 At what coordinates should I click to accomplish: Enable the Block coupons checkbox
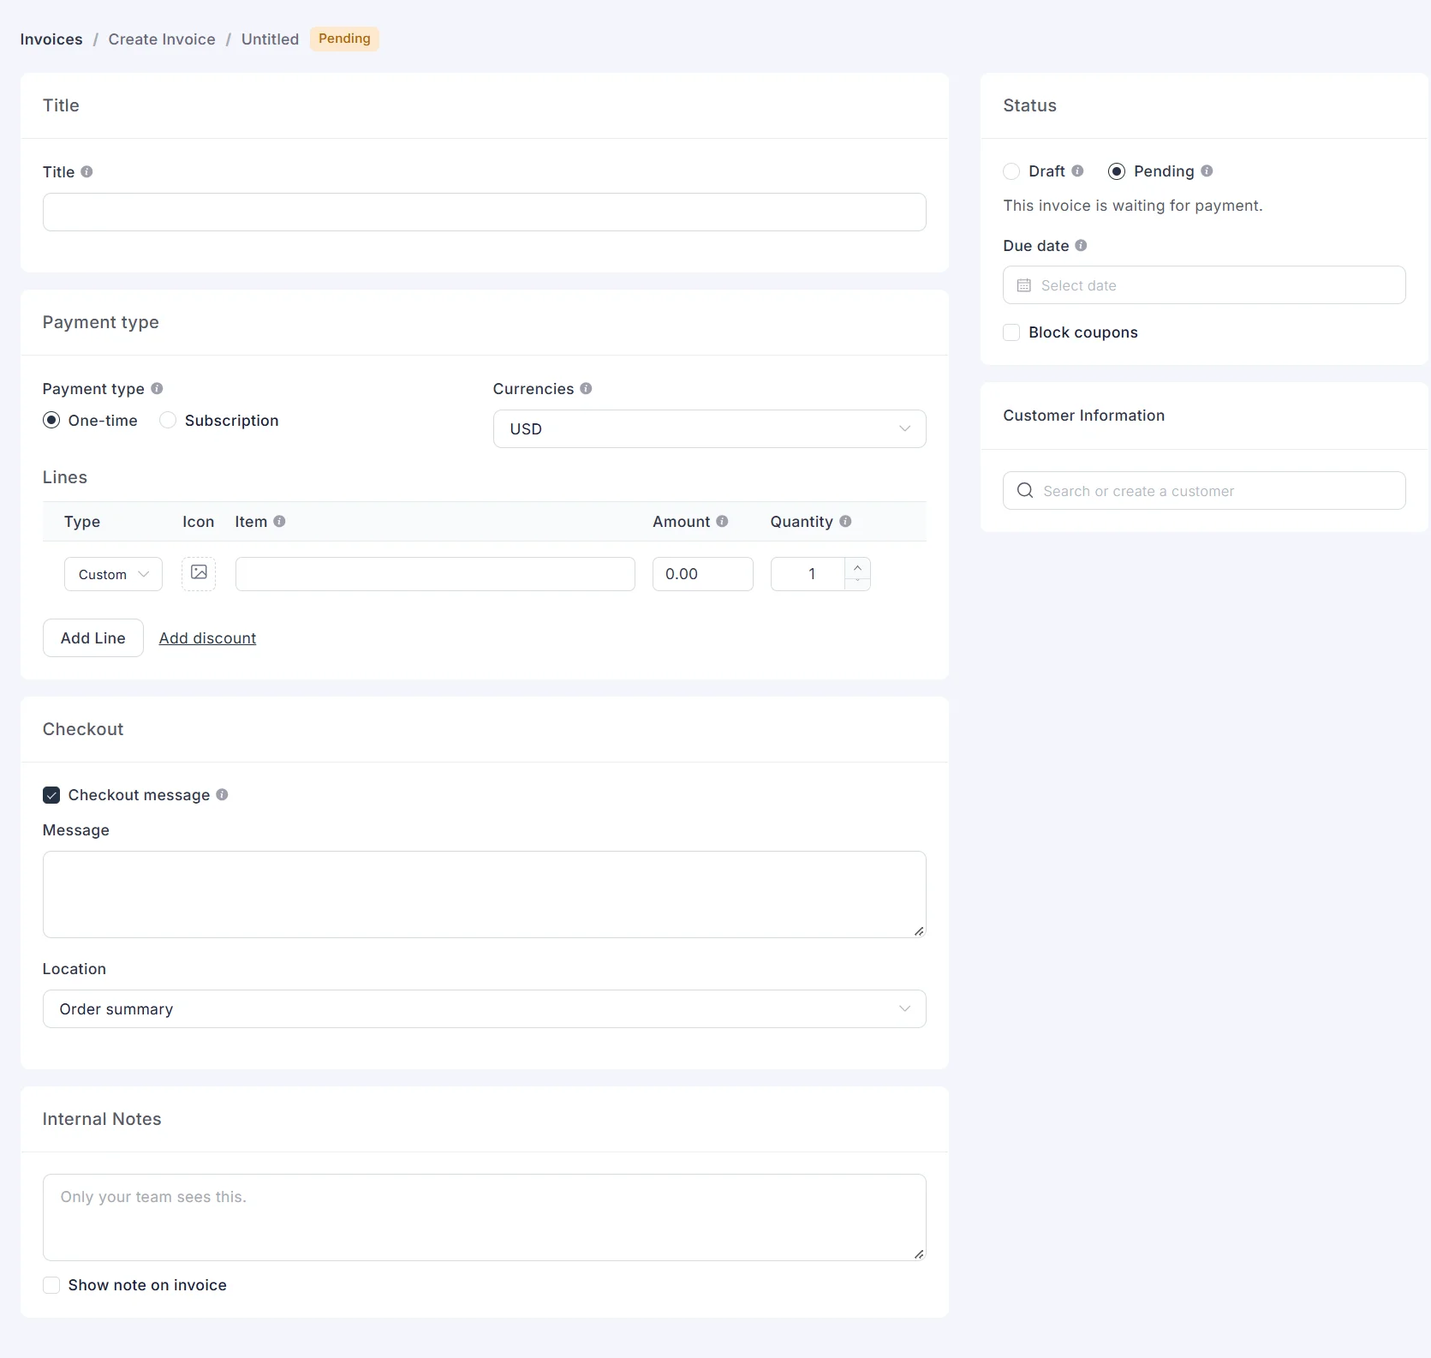tap(1011, 332)
